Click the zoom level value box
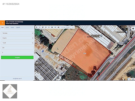135x101 pixels. (73, 27)
